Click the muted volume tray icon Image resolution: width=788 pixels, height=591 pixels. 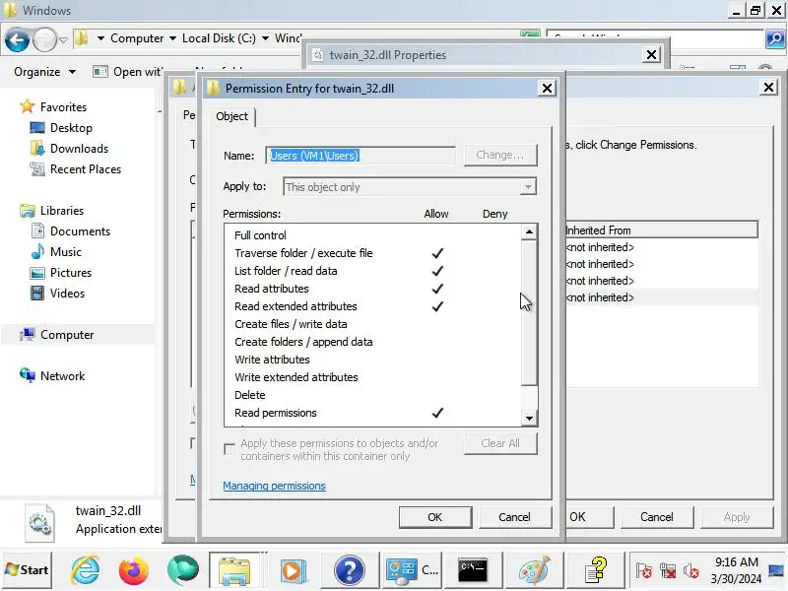pyautogui.click(x=691, y=570)
